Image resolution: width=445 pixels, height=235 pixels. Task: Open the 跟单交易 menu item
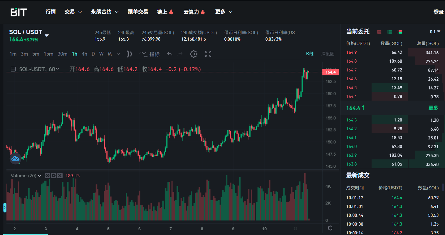tap(138, 12)
